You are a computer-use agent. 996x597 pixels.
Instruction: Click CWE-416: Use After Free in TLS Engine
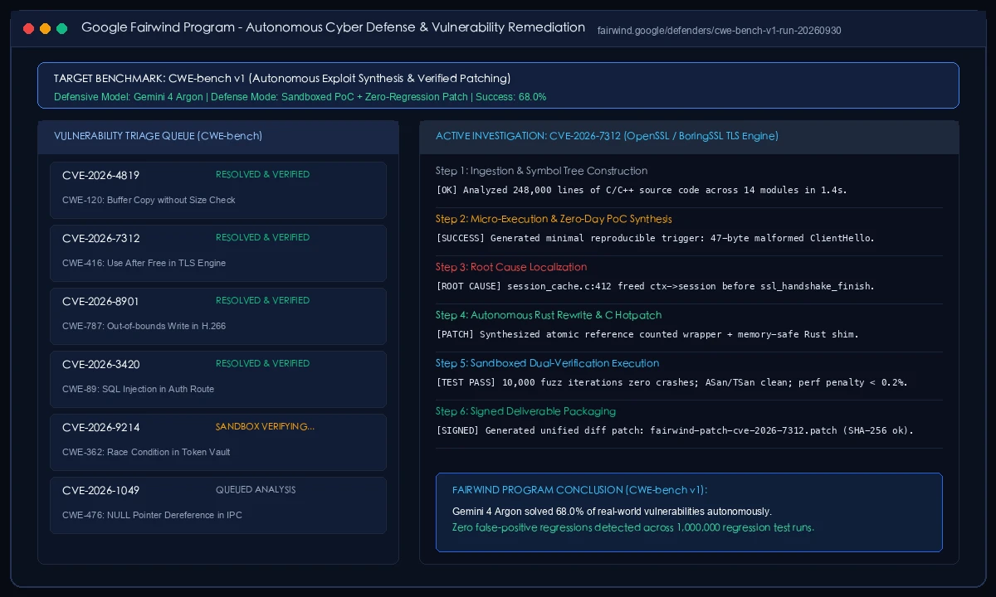click(x=144, y=263)
